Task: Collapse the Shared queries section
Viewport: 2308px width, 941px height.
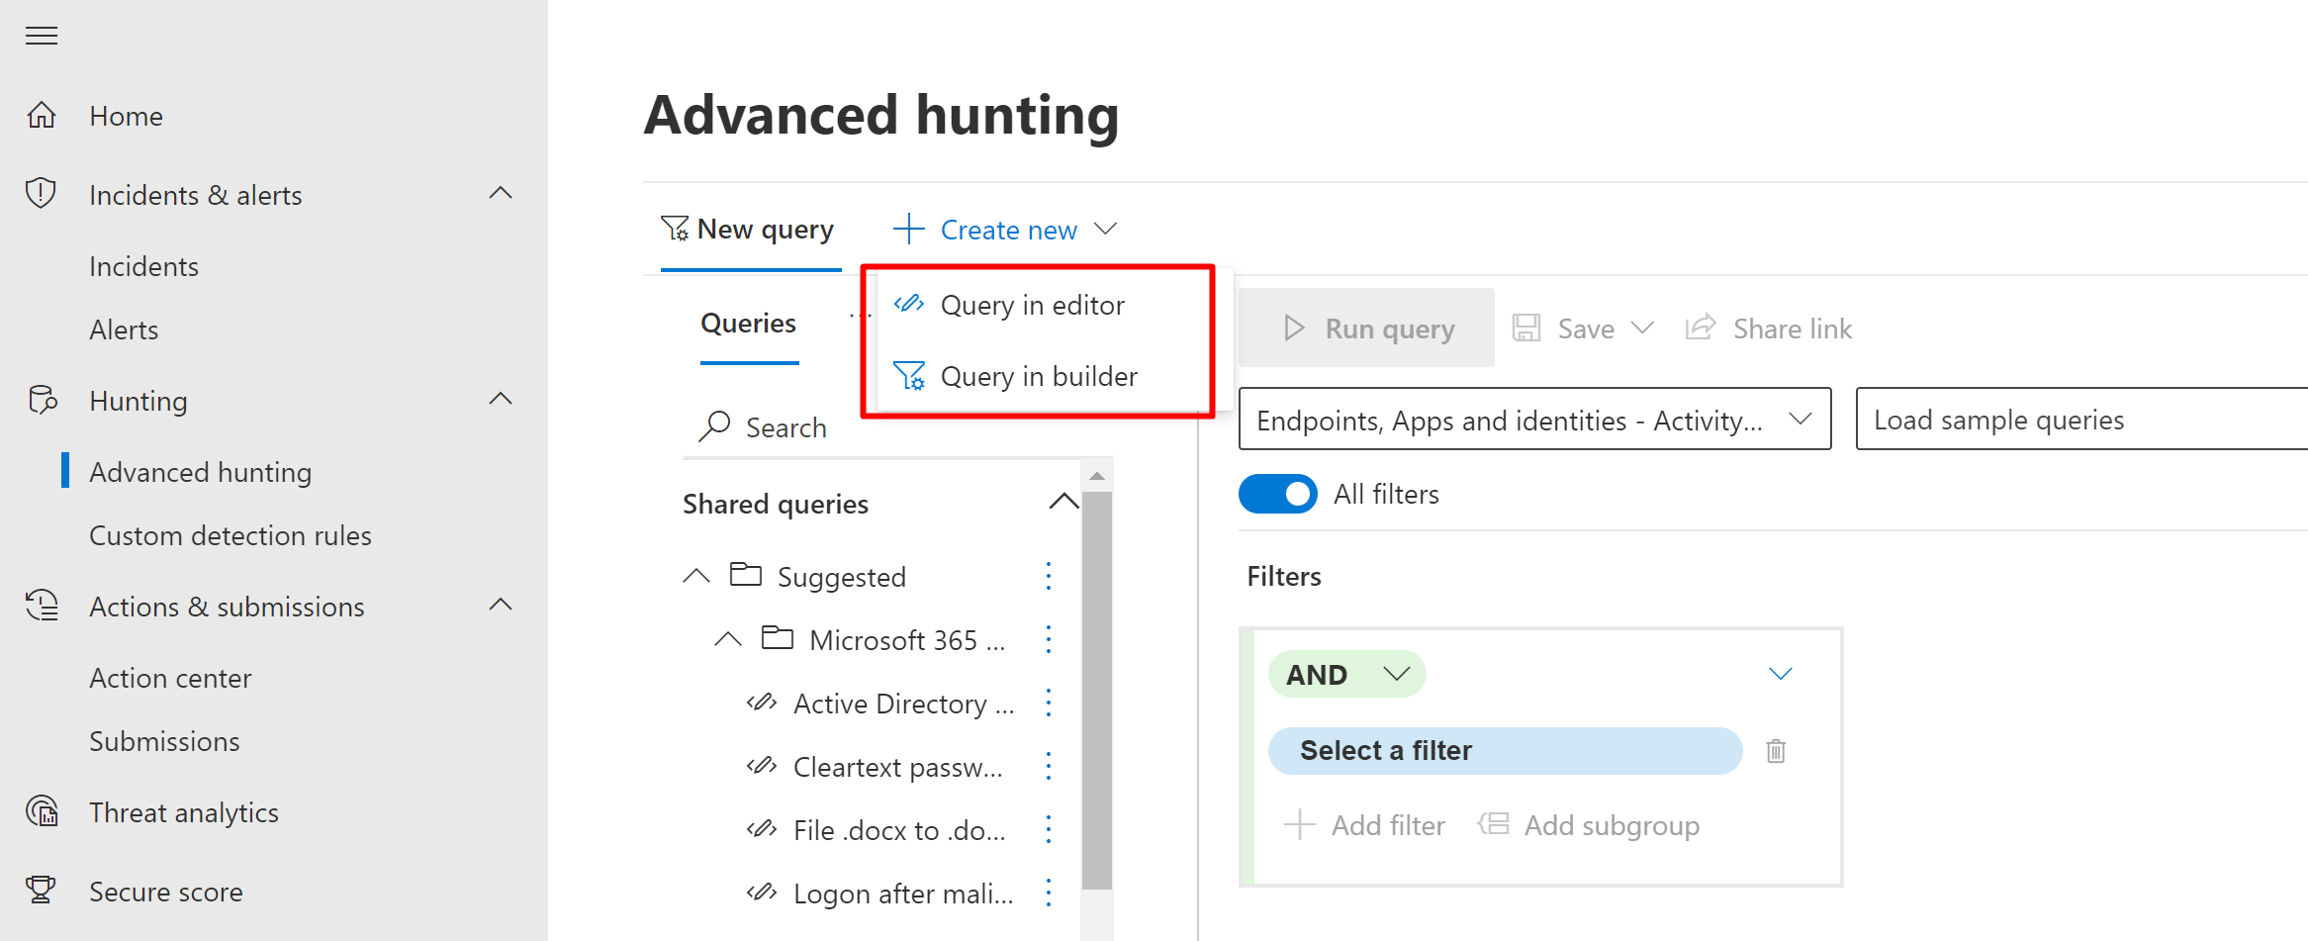Action: 1062,502
